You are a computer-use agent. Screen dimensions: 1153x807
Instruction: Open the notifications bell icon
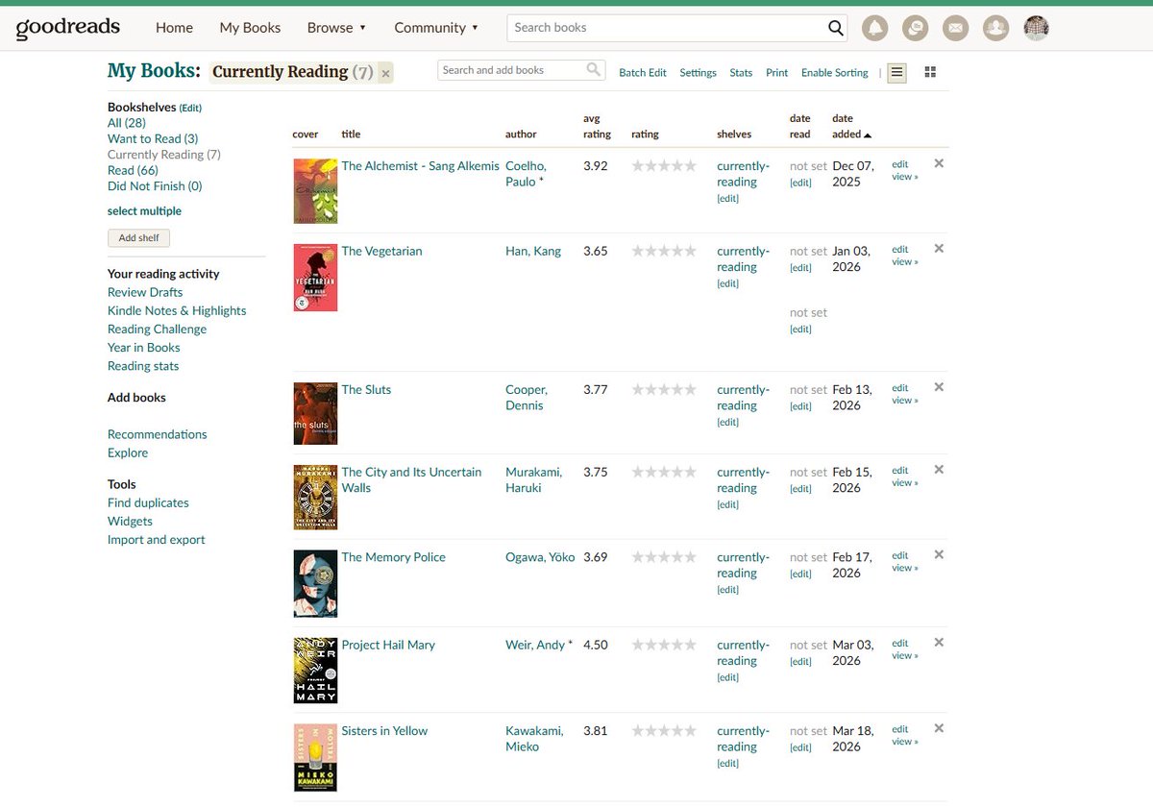874,28
